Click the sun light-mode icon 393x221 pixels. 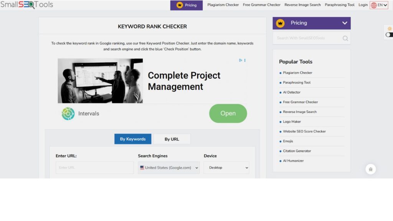(x=390, y=28)
